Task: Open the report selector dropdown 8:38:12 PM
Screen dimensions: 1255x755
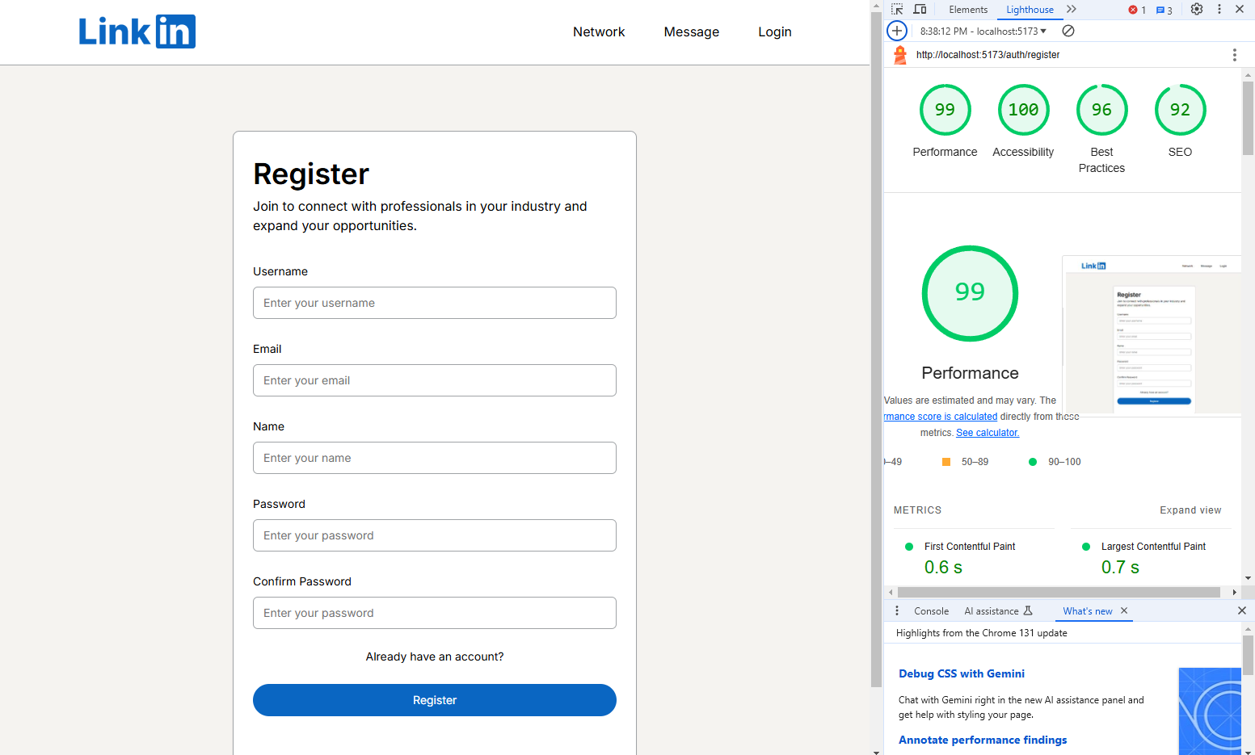Action: pos(983,31)
